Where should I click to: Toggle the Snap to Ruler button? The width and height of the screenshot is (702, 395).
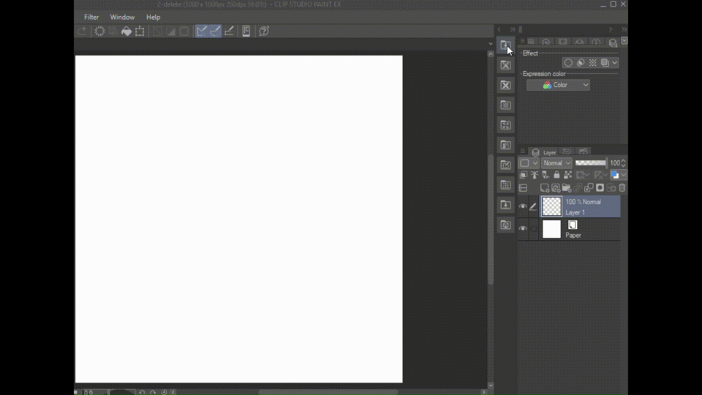pyautogui.click(x=202, y=31)
